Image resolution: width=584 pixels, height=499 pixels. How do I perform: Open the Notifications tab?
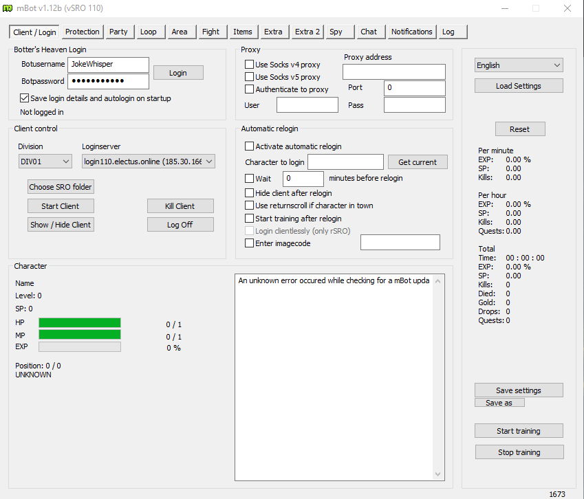point(411,32)
